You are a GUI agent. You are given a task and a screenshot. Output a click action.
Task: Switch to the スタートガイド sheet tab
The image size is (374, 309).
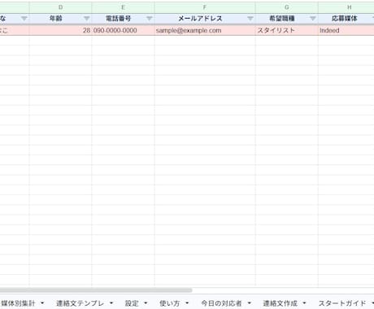pos(342,303)
